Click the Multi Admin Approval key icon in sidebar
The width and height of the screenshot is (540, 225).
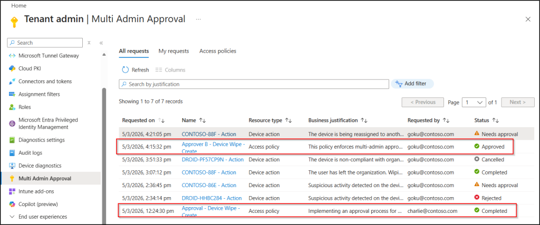pos(12,178)
